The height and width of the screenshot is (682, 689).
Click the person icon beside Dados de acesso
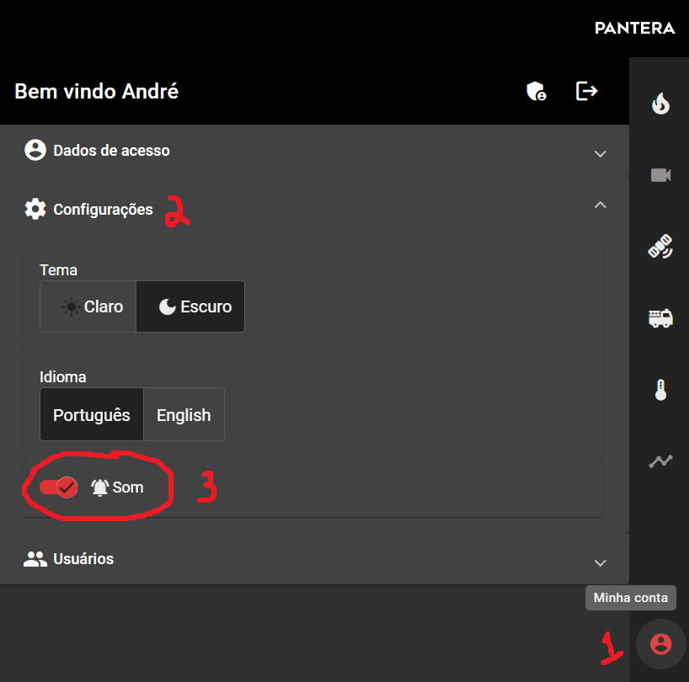point(35,150)
